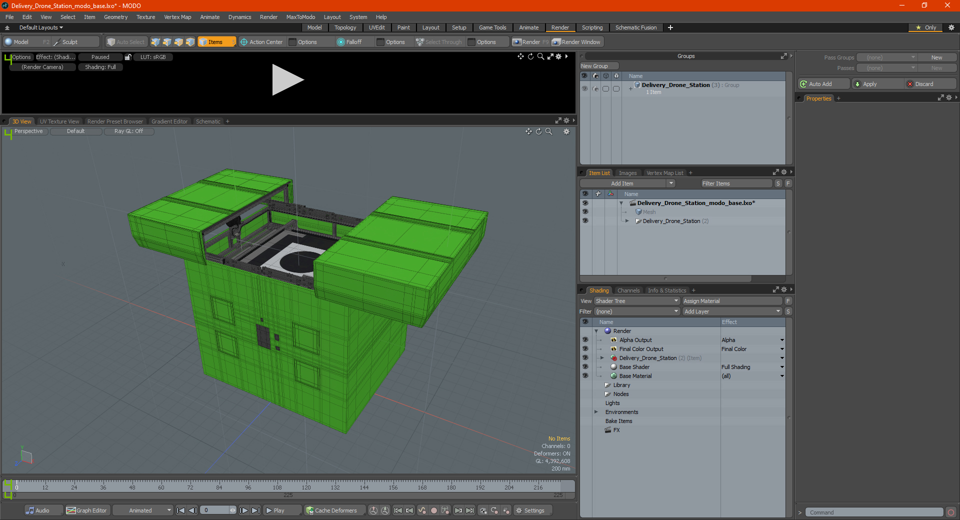Open 3D viewport gear settings

pos(566,131)
